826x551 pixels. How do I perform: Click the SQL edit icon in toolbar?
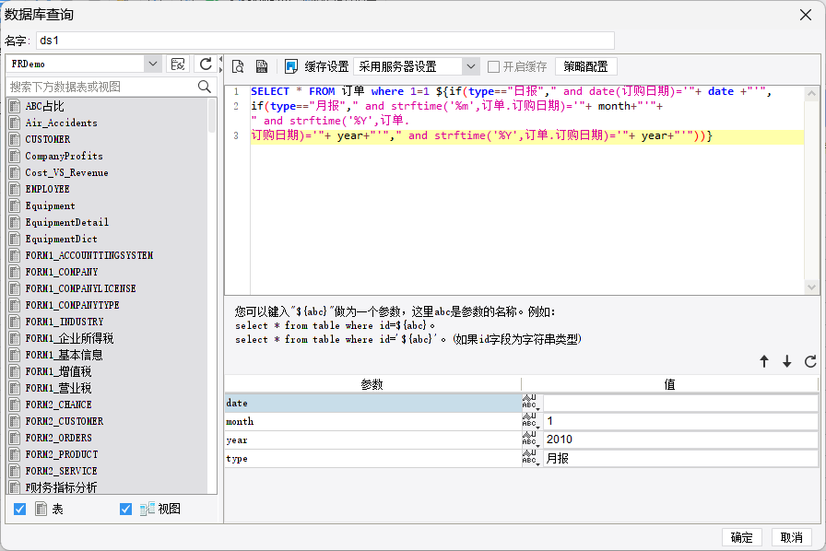coord(262,66)
